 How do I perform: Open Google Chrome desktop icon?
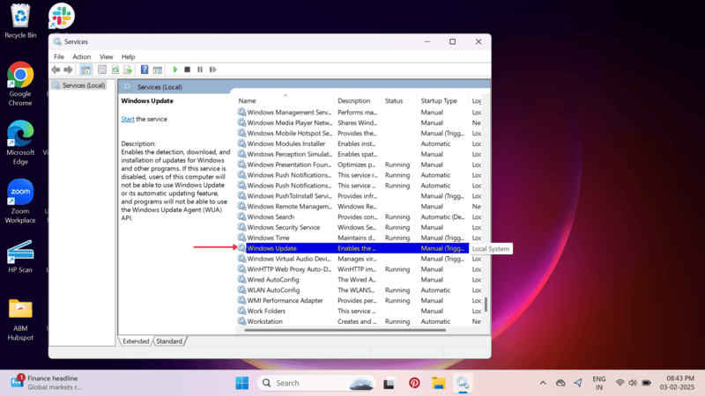pyautogui.click(x=20, y=84)
